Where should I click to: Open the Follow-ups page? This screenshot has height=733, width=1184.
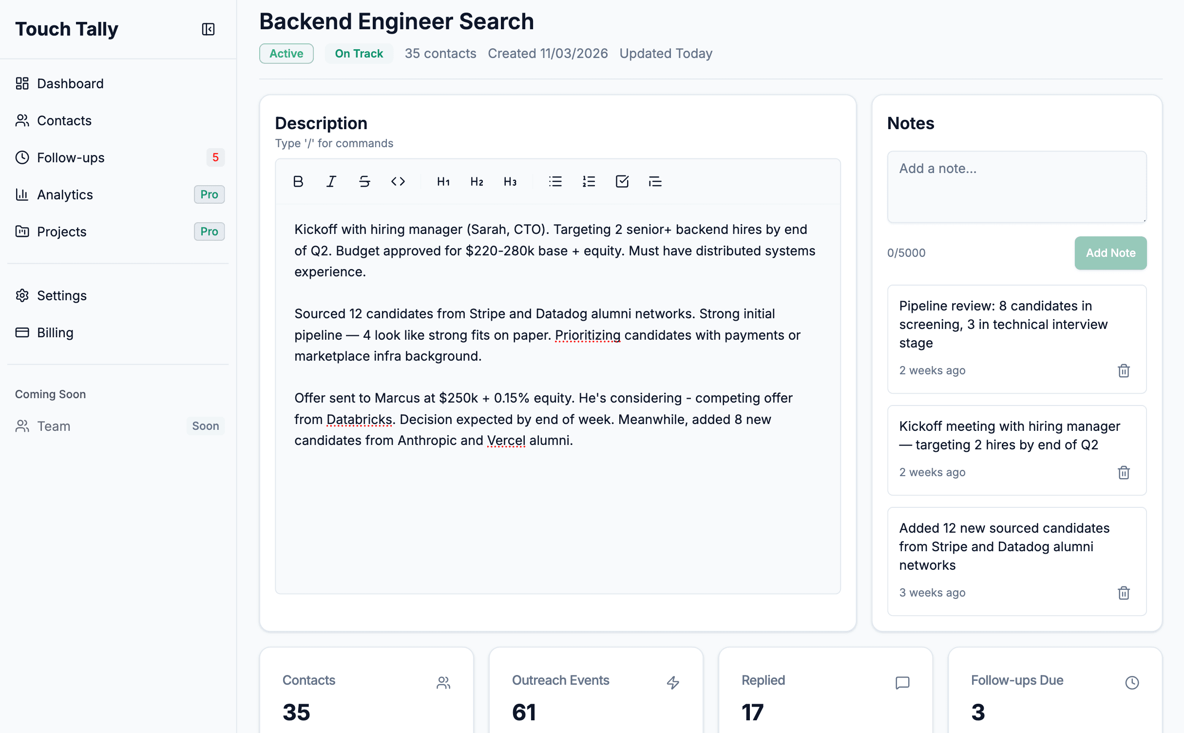pos(71,157)
